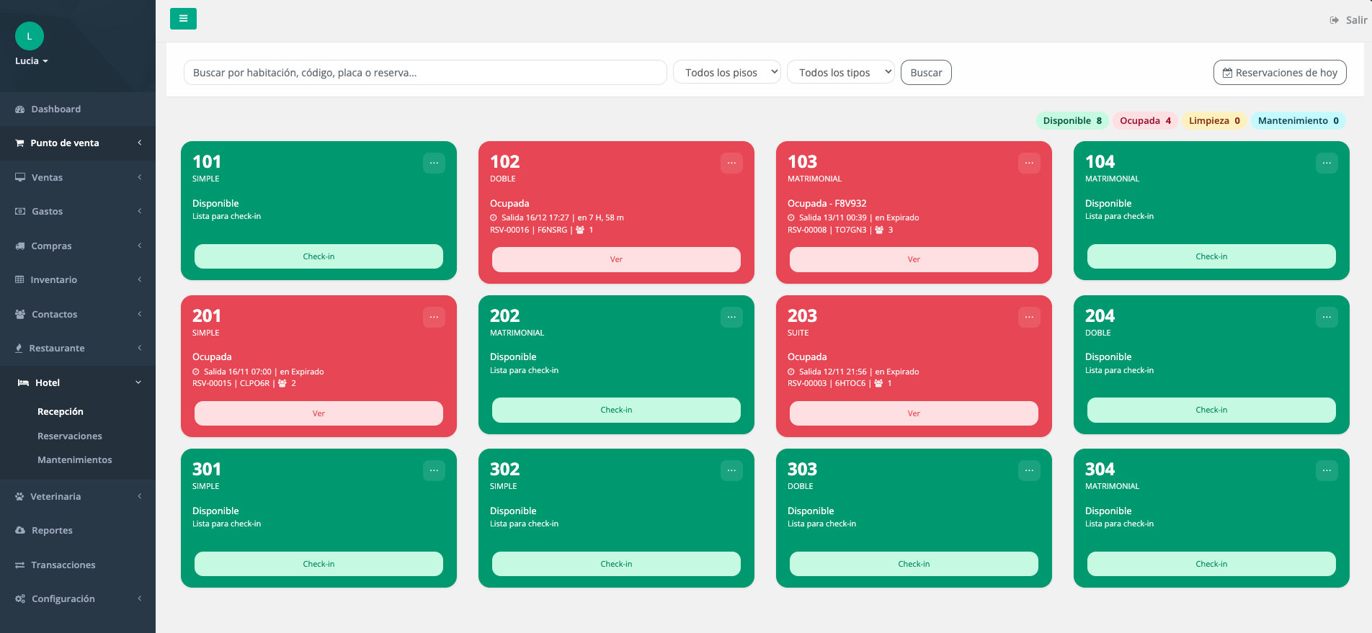Click the Dashboard gauge icon
Image resolution: width=1372 pixels, height=633 pixels.
click(20, 109)
